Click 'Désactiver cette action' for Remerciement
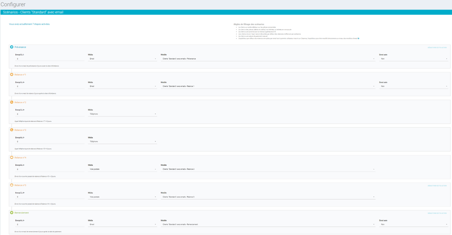452x235 pixels. point(437,213)
